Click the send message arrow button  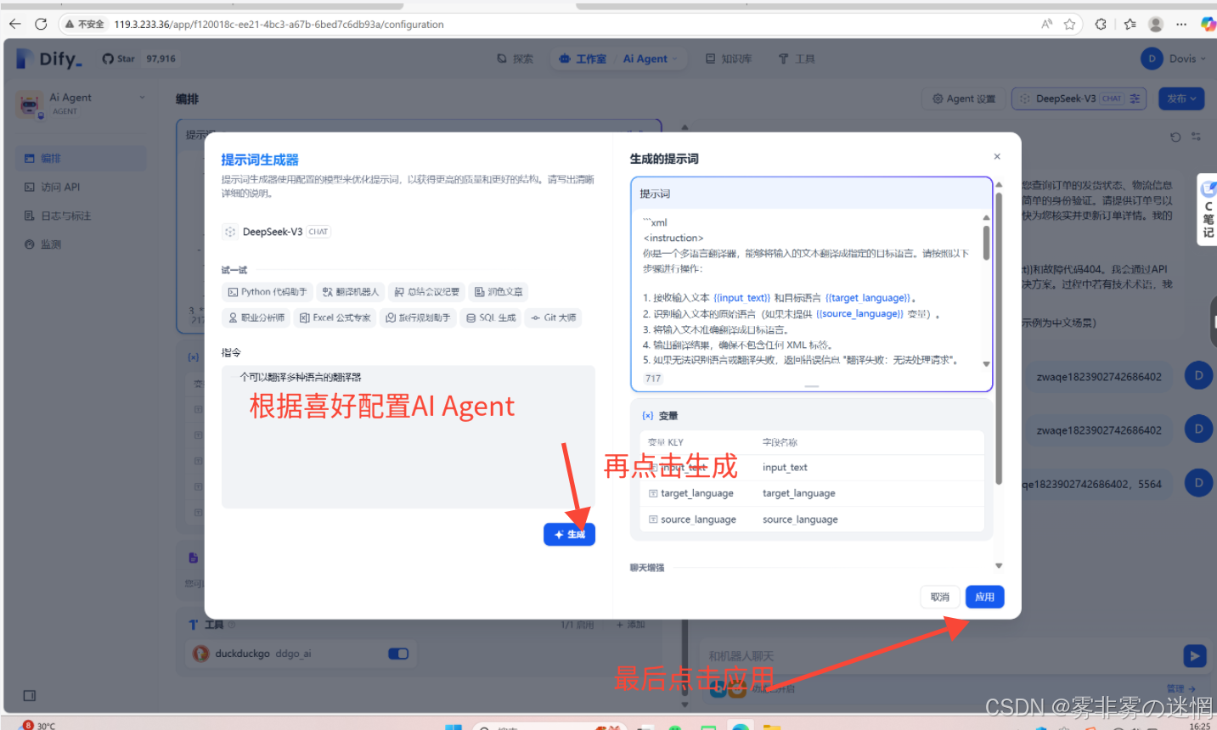click(1195, 655)
